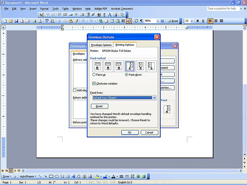Select the Rectangle shape tool
The width and height of the screenshot is (247, 185).
click(x=51, y=176)
